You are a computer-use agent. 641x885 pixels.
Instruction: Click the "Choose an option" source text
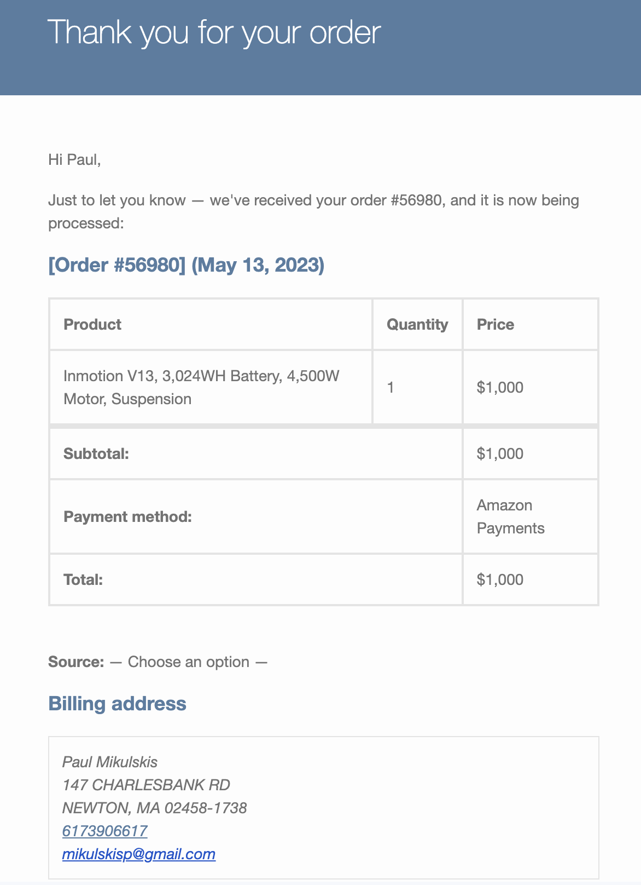188,662
